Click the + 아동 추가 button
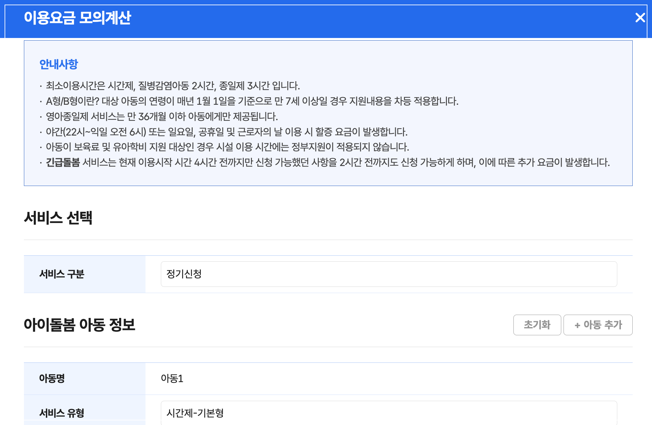The image size is (652, 425). pos(598,325)
